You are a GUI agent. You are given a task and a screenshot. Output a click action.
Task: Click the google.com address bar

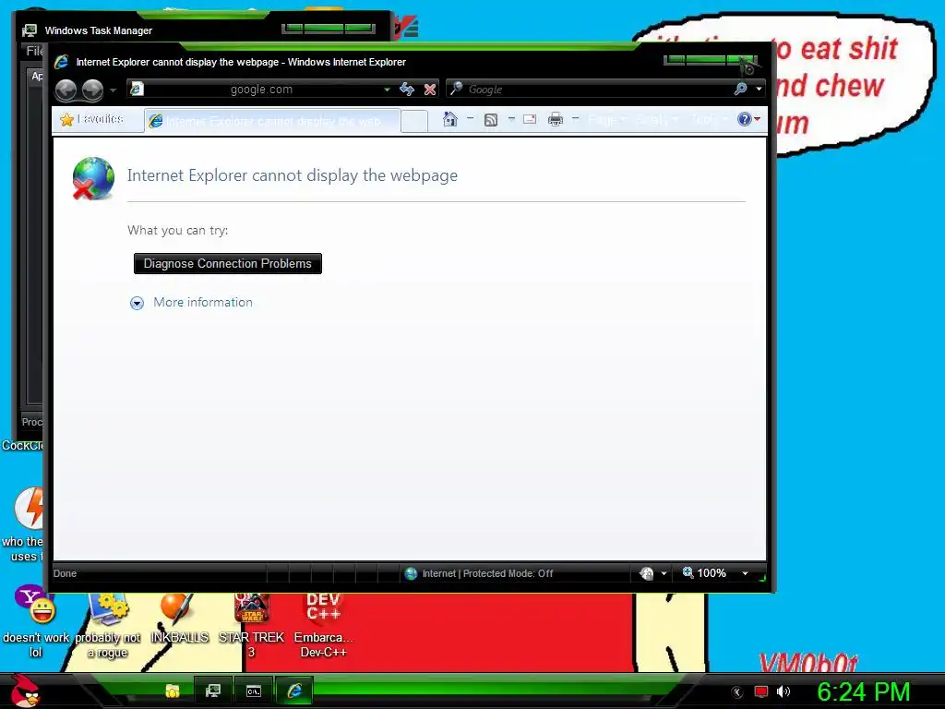coord(260,90)
